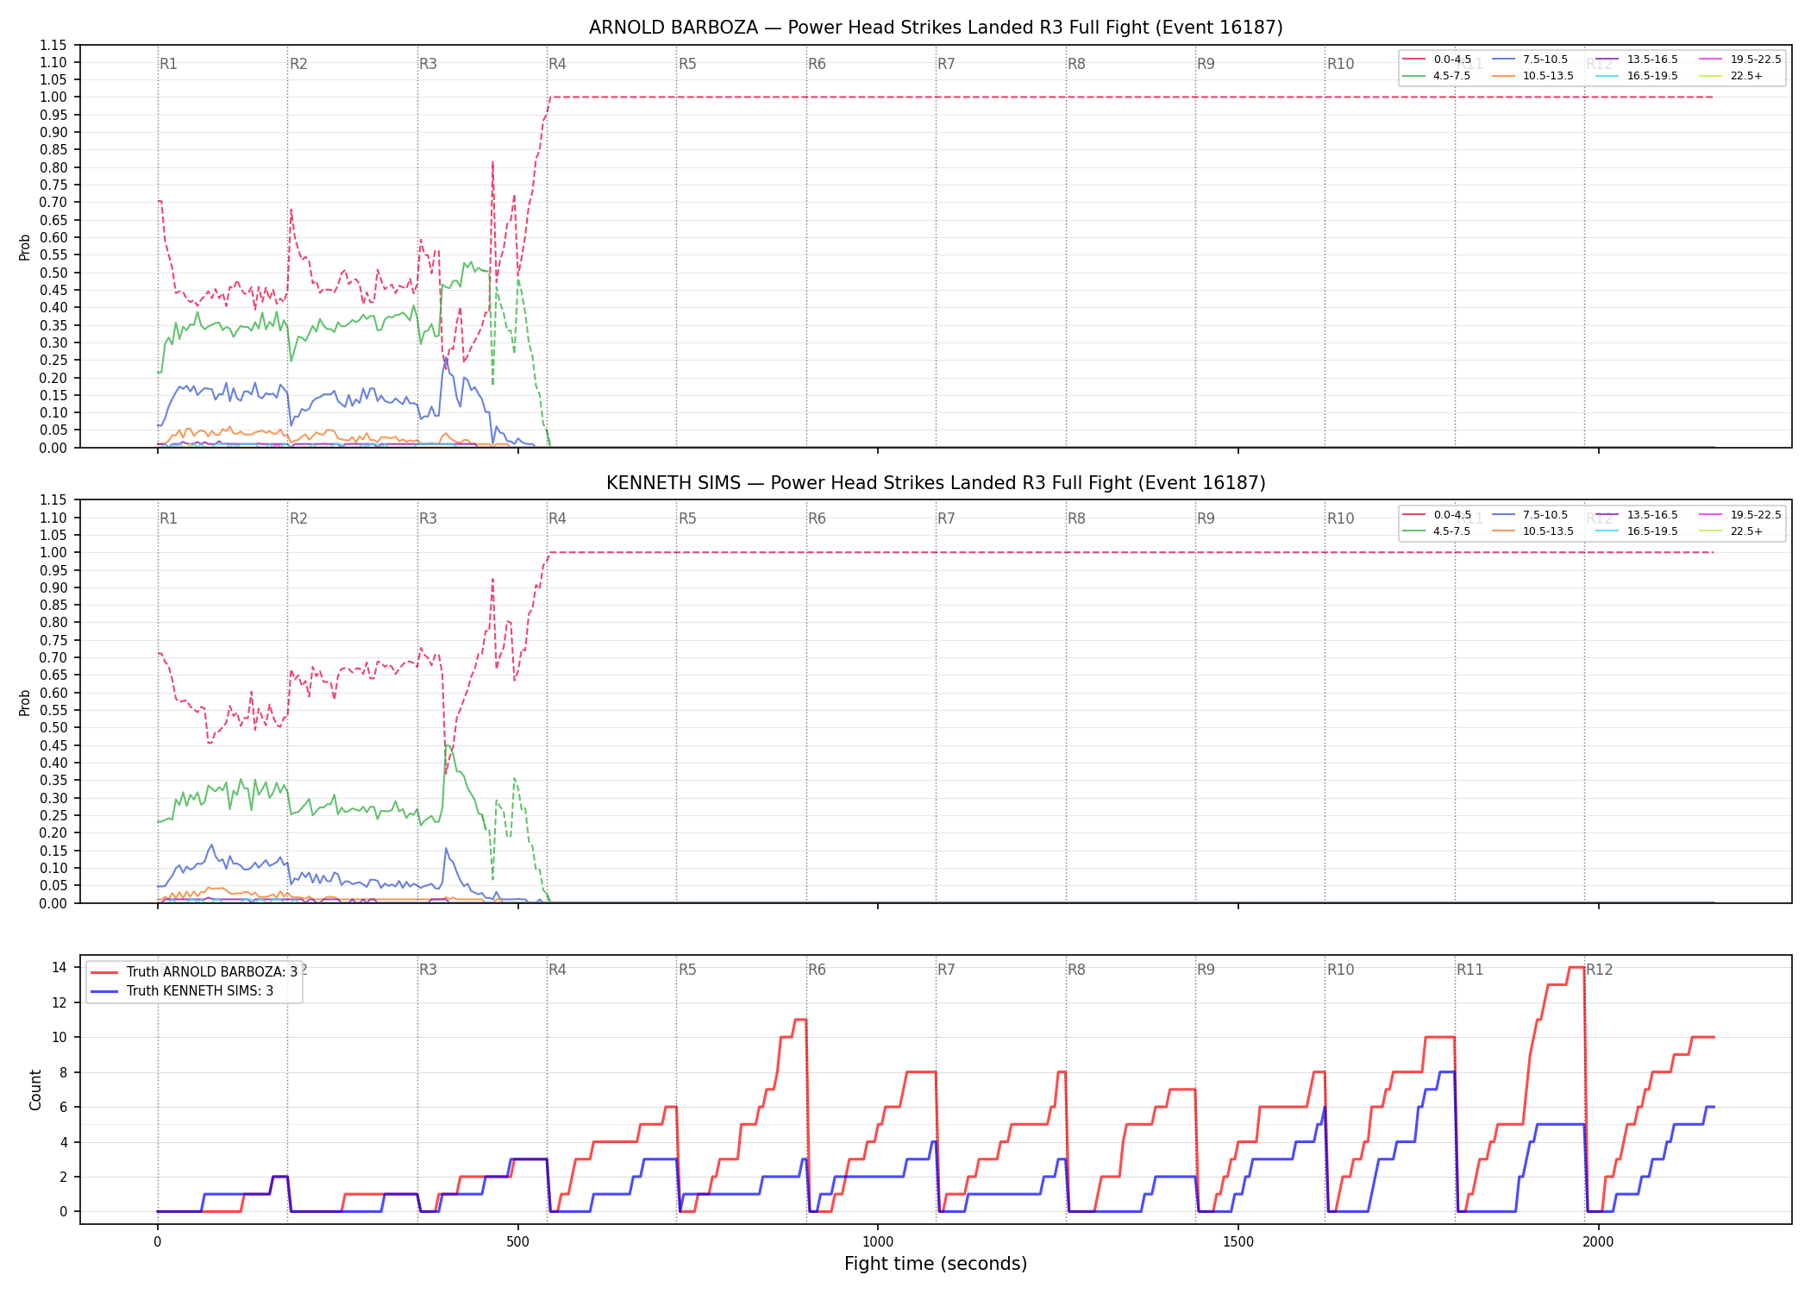Click 22.5+ legend entry in Sims chart
The image size is (1811, 1294).
[x=1731, y=531]
